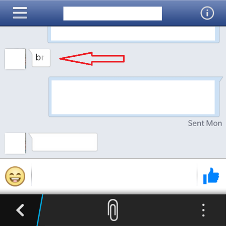Send a thumbs-up like
The image size is (226, 226).
pyautogui.click(x=211, y=176)
